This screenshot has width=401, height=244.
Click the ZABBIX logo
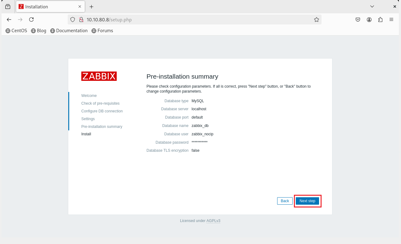pyautogui.click(x=99, y=76)
